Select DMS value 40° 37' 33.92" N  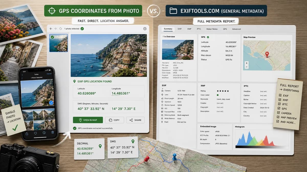[91, 109]
